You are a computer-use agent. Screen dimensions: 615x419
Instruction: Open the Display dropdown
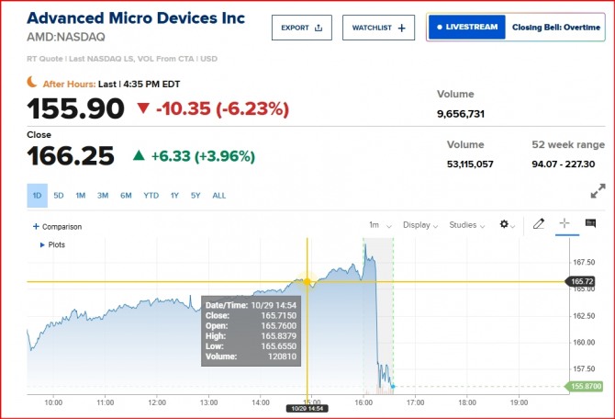420,224
